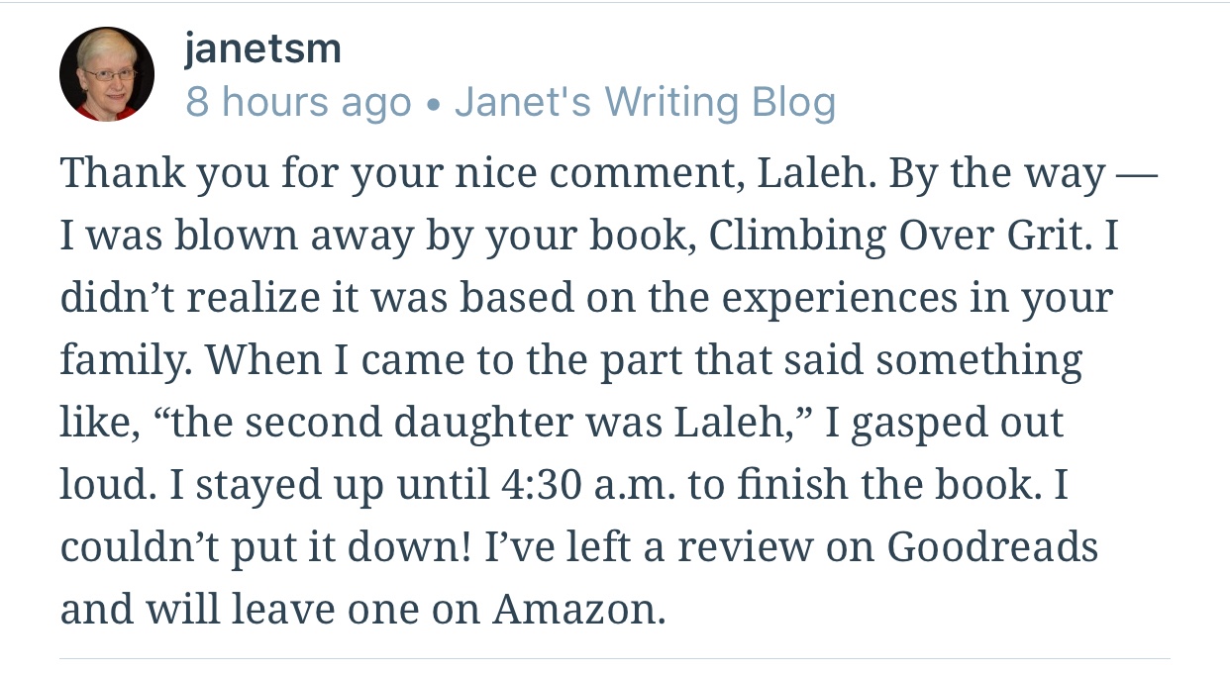The width and height of the screenshot is (1230, 673).
Task: Click the horizontal divider below the comment
Action: pos(614,658)
